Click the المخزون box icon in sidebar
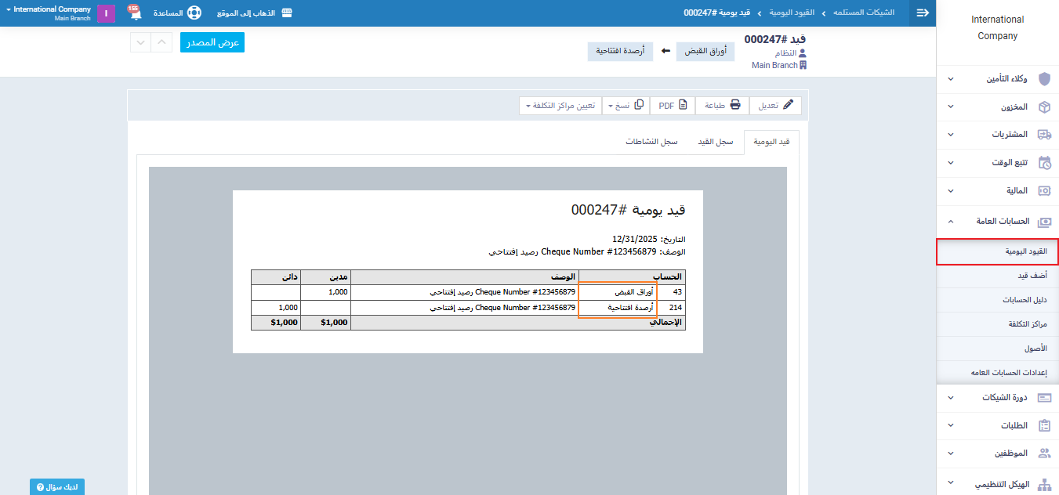1059x495 pixels. (1043, 107)
